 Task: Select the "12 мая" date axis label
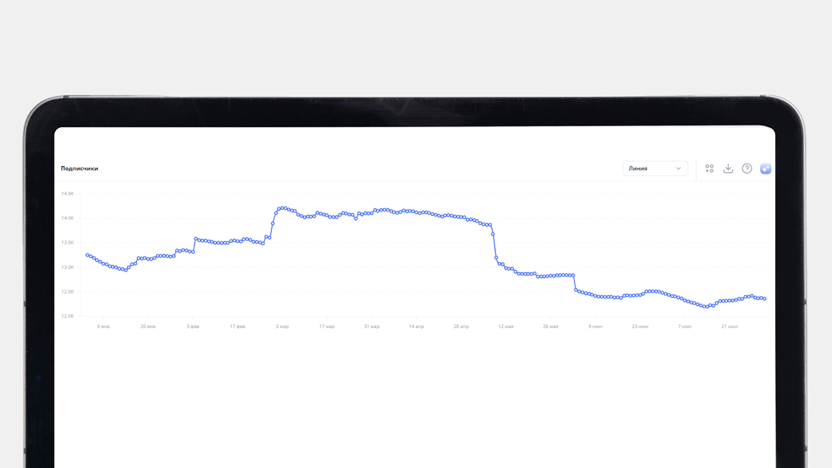tap(505, 326)
